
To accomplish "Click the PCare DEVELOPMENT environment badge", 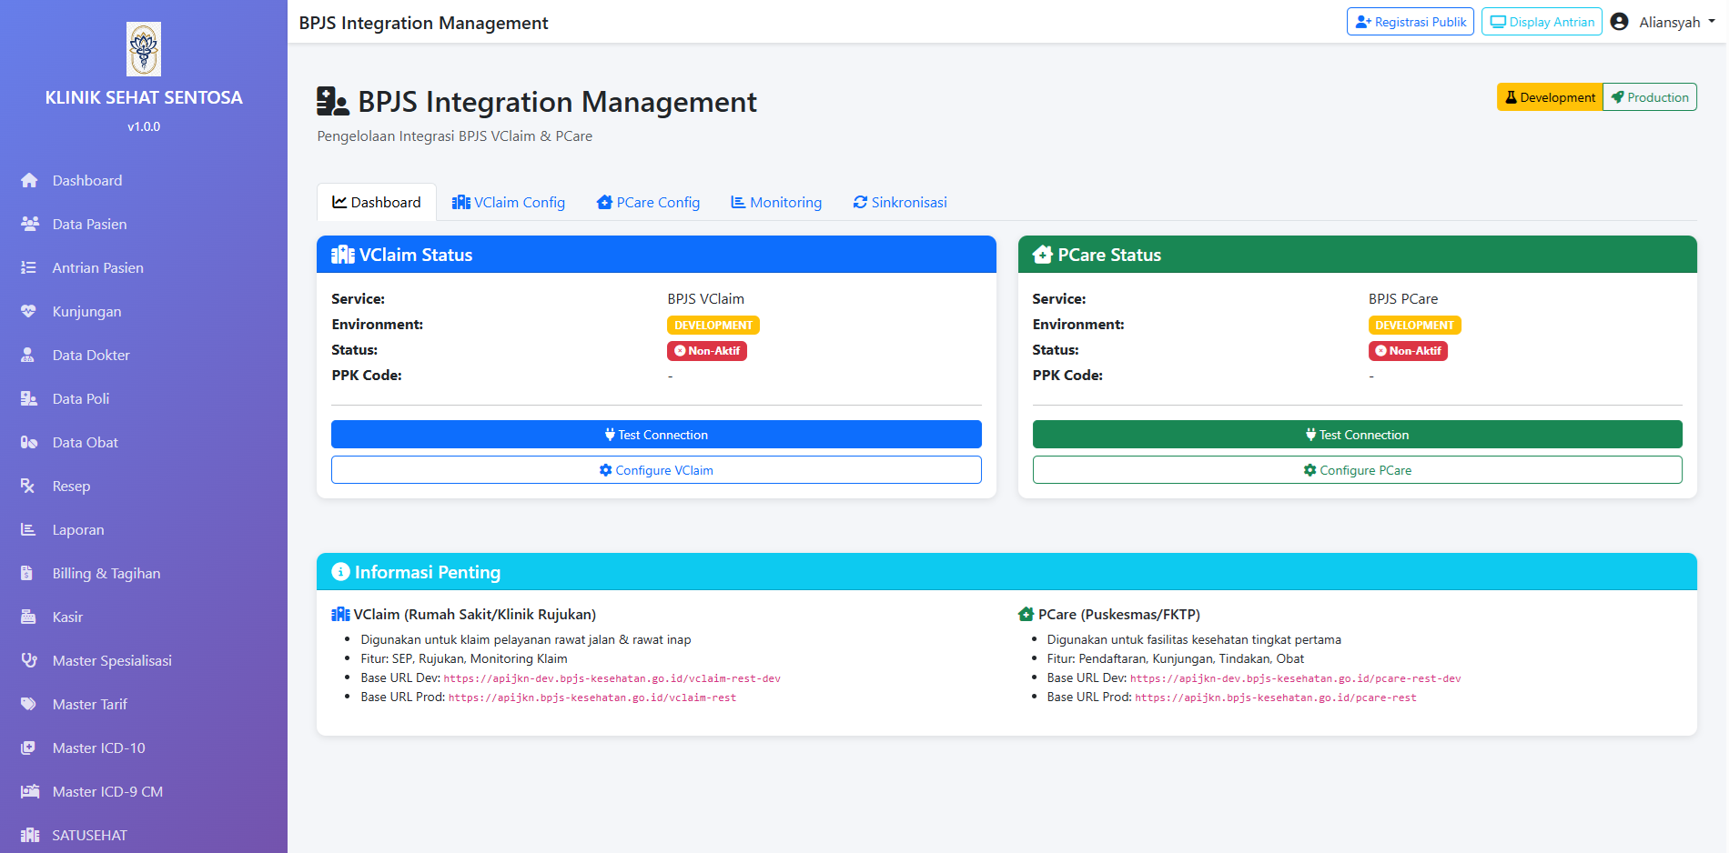I will [x=1414, y=325].
